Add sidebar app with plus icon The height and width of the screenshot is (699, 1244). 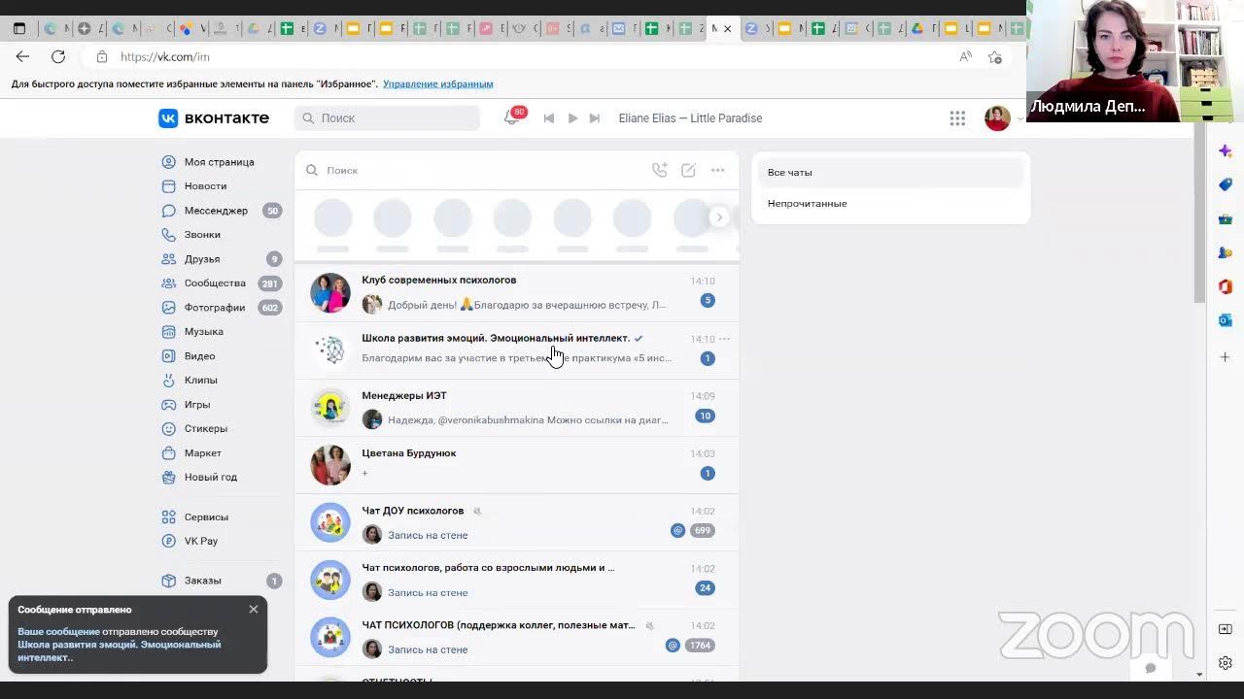[x=1226, y=357]
